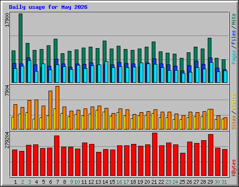This screenshot has width=239, height=187.
Task: Click day 24 on the date axis
Action: click(x=175, y=182)
